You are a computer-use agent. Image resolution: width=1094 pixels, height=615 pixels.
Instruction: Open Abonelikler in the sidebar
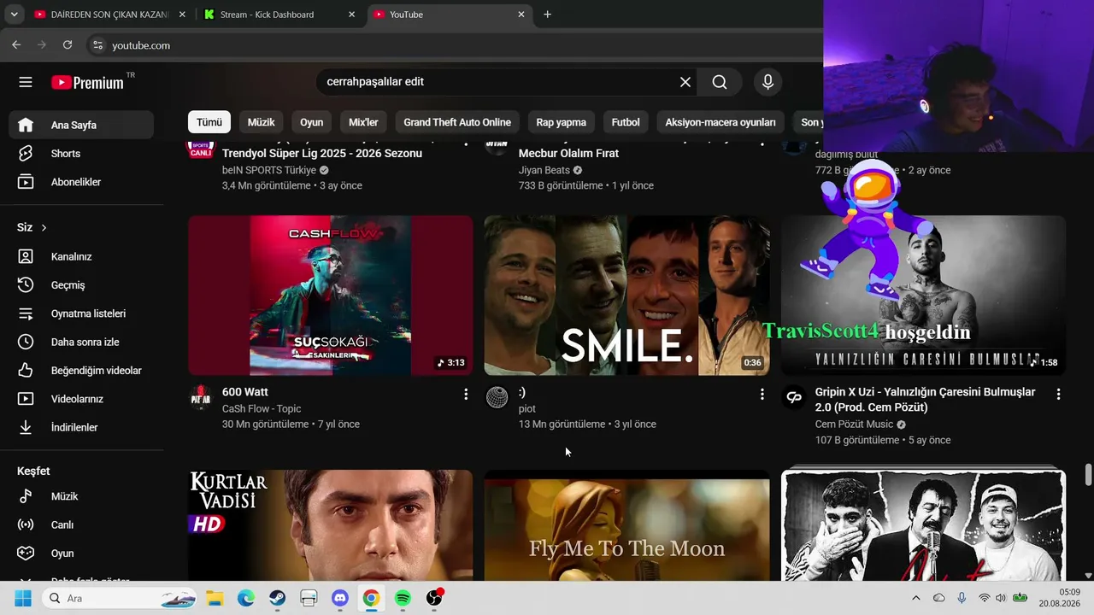pos(82,182)
